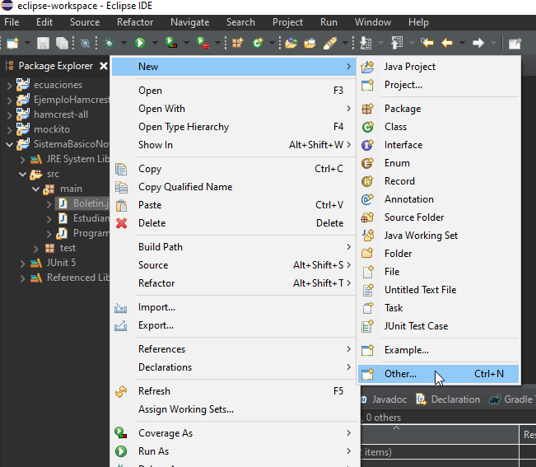536x467 pixels.
Task: Click Task in the New submenu
Action: [439, 308]
